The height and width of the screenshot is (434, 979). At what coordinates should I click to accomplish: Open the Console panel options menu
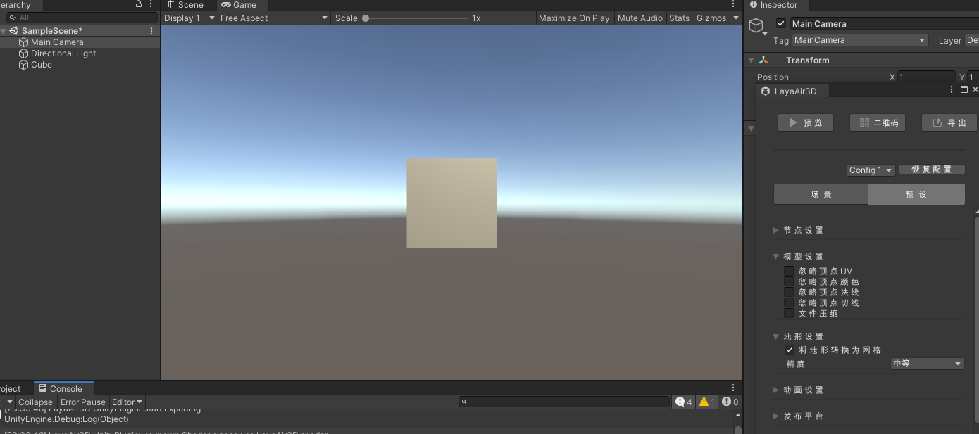point(733,388)
